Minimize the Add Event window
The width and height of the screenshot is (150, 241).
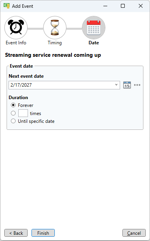tap(105, 6)
